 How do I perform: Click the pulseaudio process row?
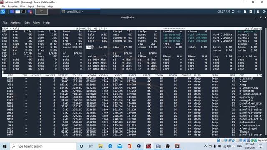(132, 122)
